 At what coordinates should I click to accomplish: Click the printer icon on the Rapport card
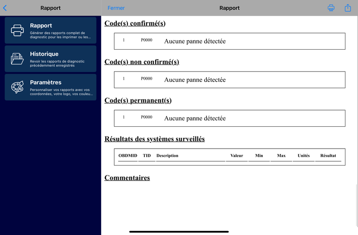[17, 30]
